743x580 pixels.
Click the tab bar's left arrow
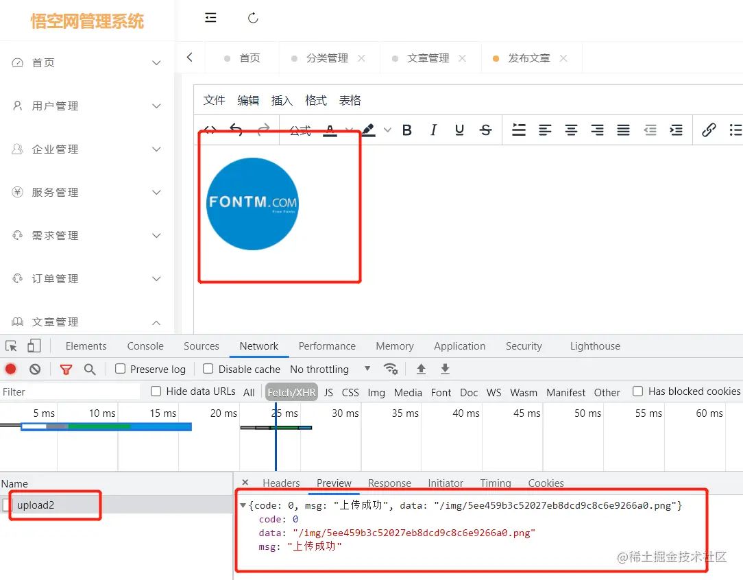coord(190,58)
